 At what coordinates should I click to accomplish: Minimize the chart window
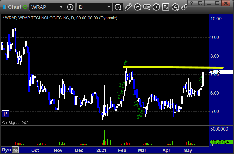point(209,3)
